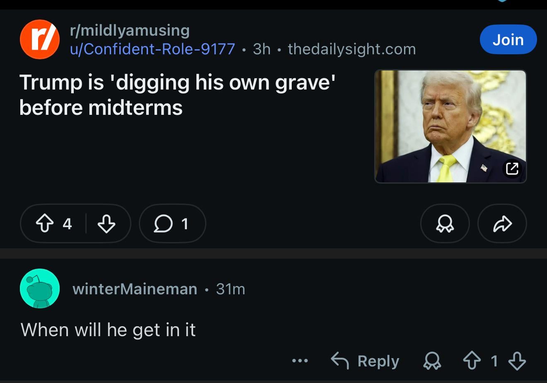Go to the r/mildlyamusing subreddit name link

[130, 30]
